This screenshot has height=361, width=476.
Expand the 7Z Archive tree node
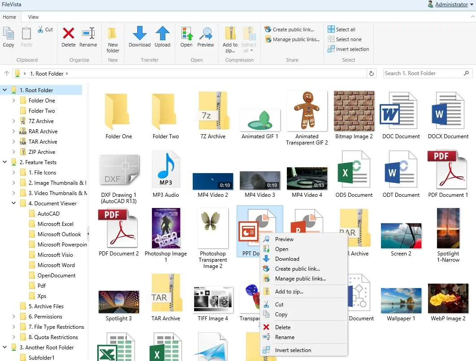(x=13, y=121)
